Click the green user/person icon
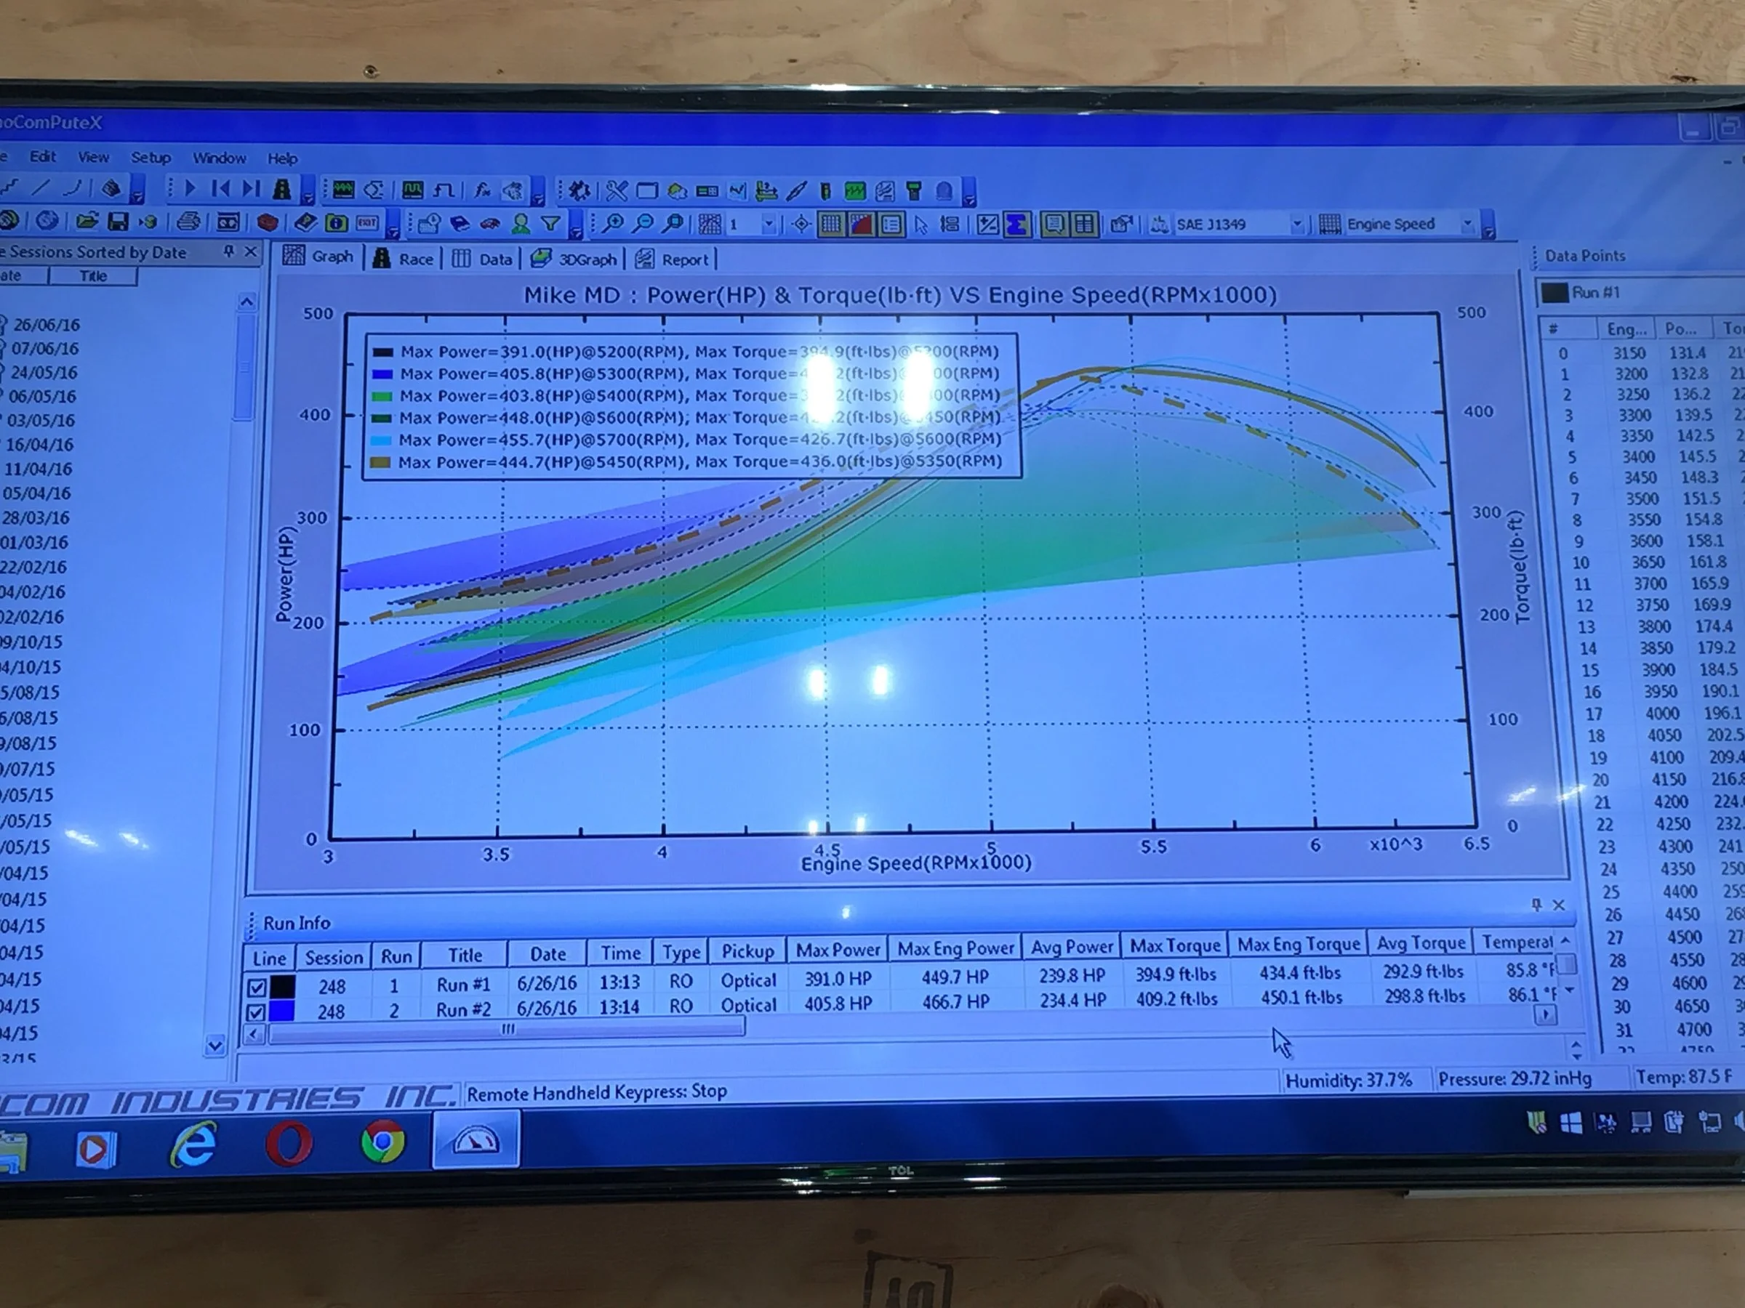The height and width of the screenshot is (1308, 1745). [x=521, y=224]
